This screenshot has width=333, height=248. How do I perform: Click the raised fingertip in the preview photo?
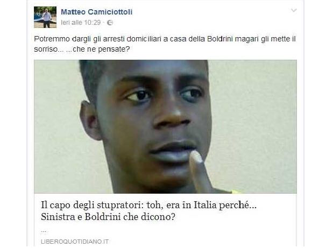(196, 157)
